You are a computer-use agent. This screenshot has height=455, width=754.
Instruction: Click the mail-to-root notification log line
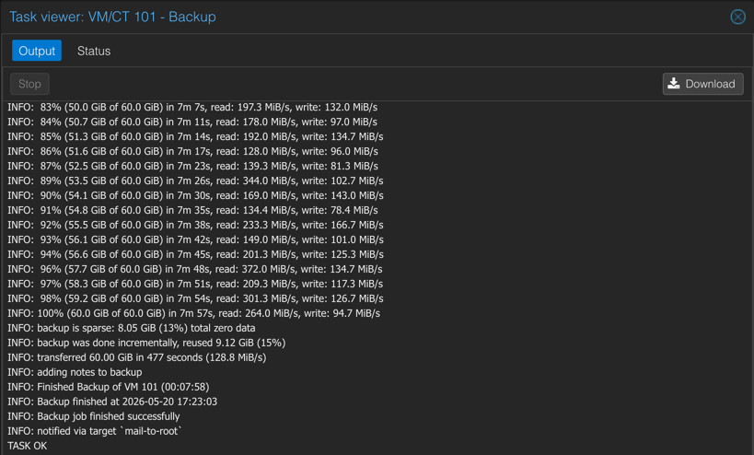(x=95, y=431)
